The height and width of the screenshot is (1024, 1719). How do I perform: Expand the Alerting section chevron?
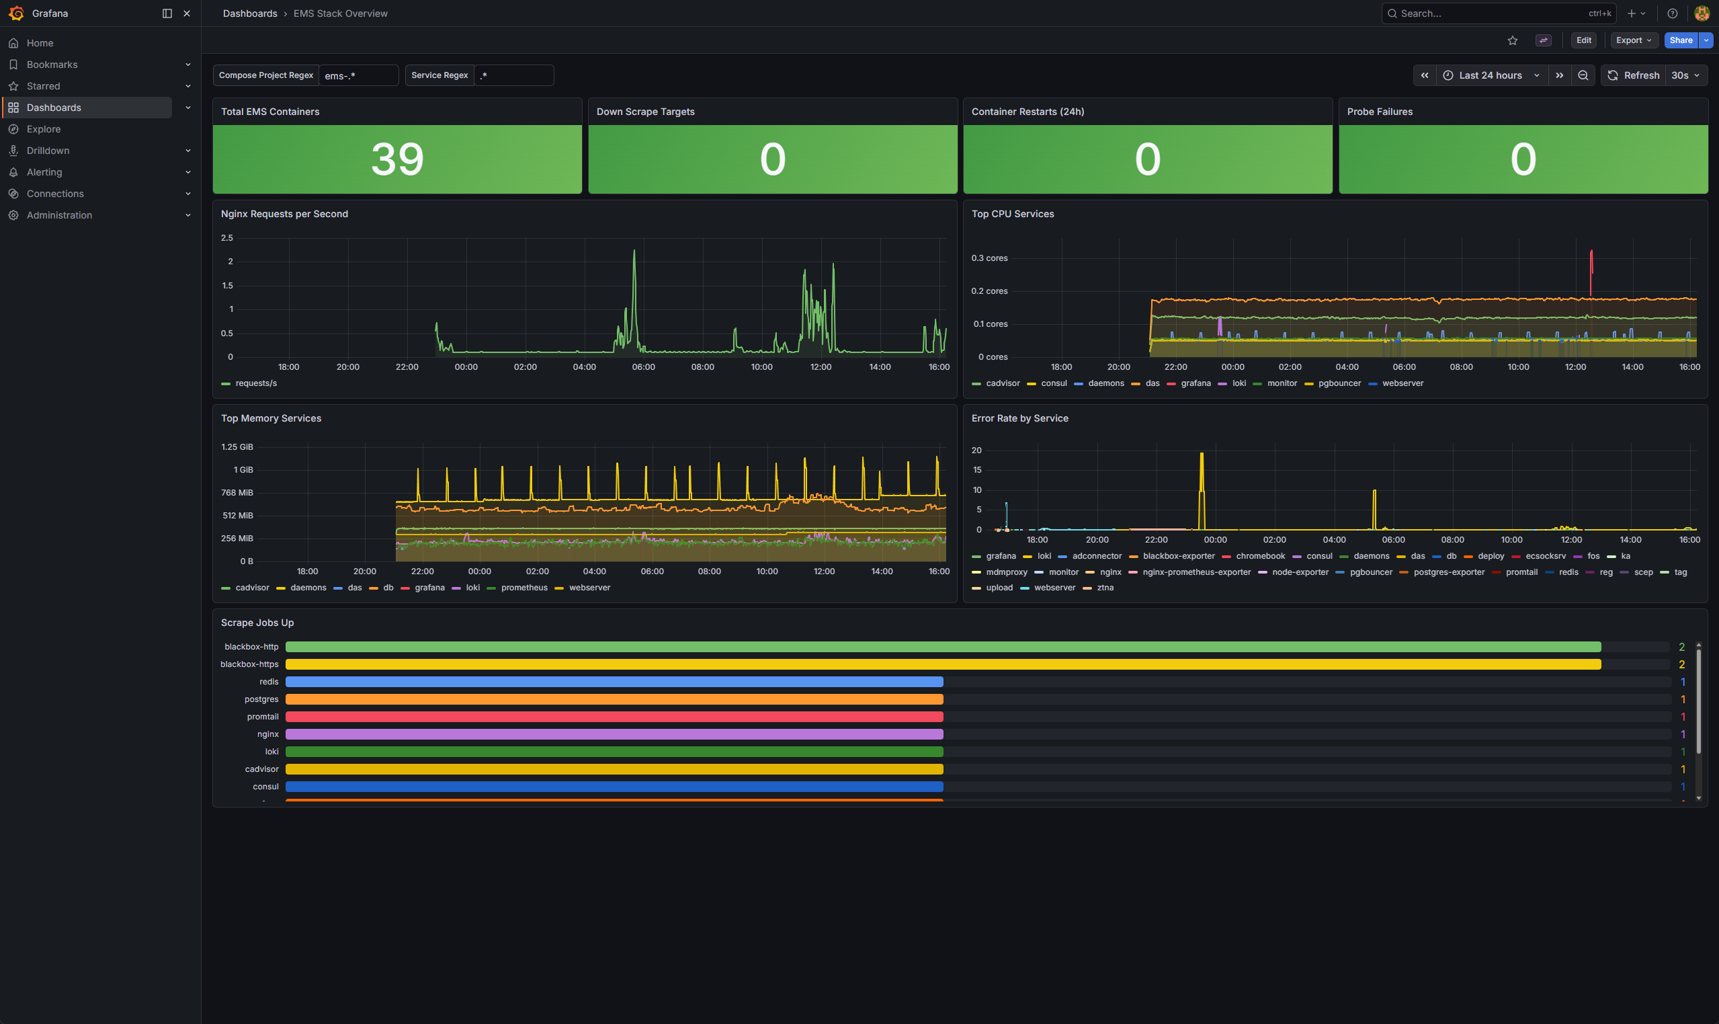187,172
